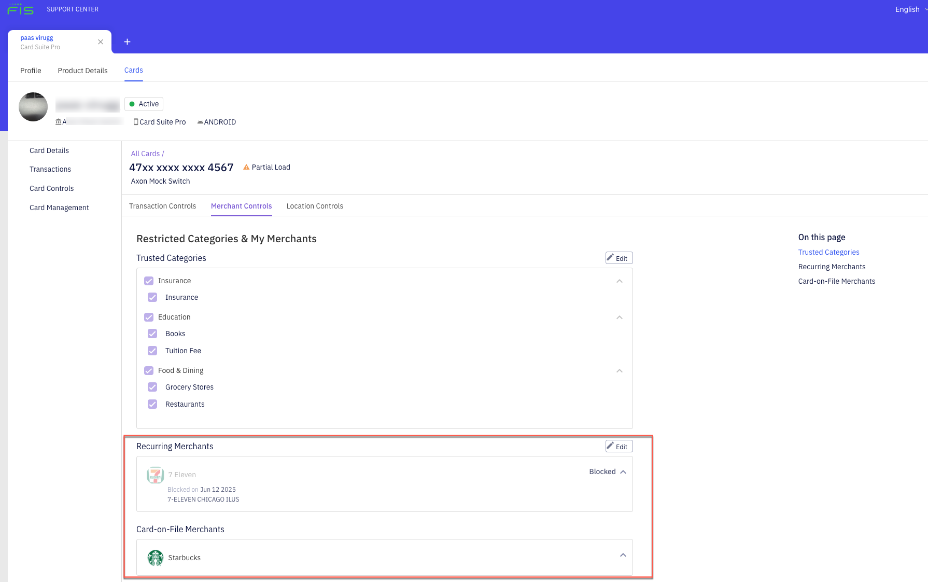
Task: Click the Card Suite Pro phone icon
Action: click(x=135, y=122)
